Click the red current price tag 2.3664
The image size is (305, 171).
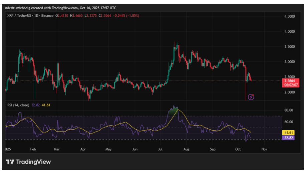click(x=289, y=80)
